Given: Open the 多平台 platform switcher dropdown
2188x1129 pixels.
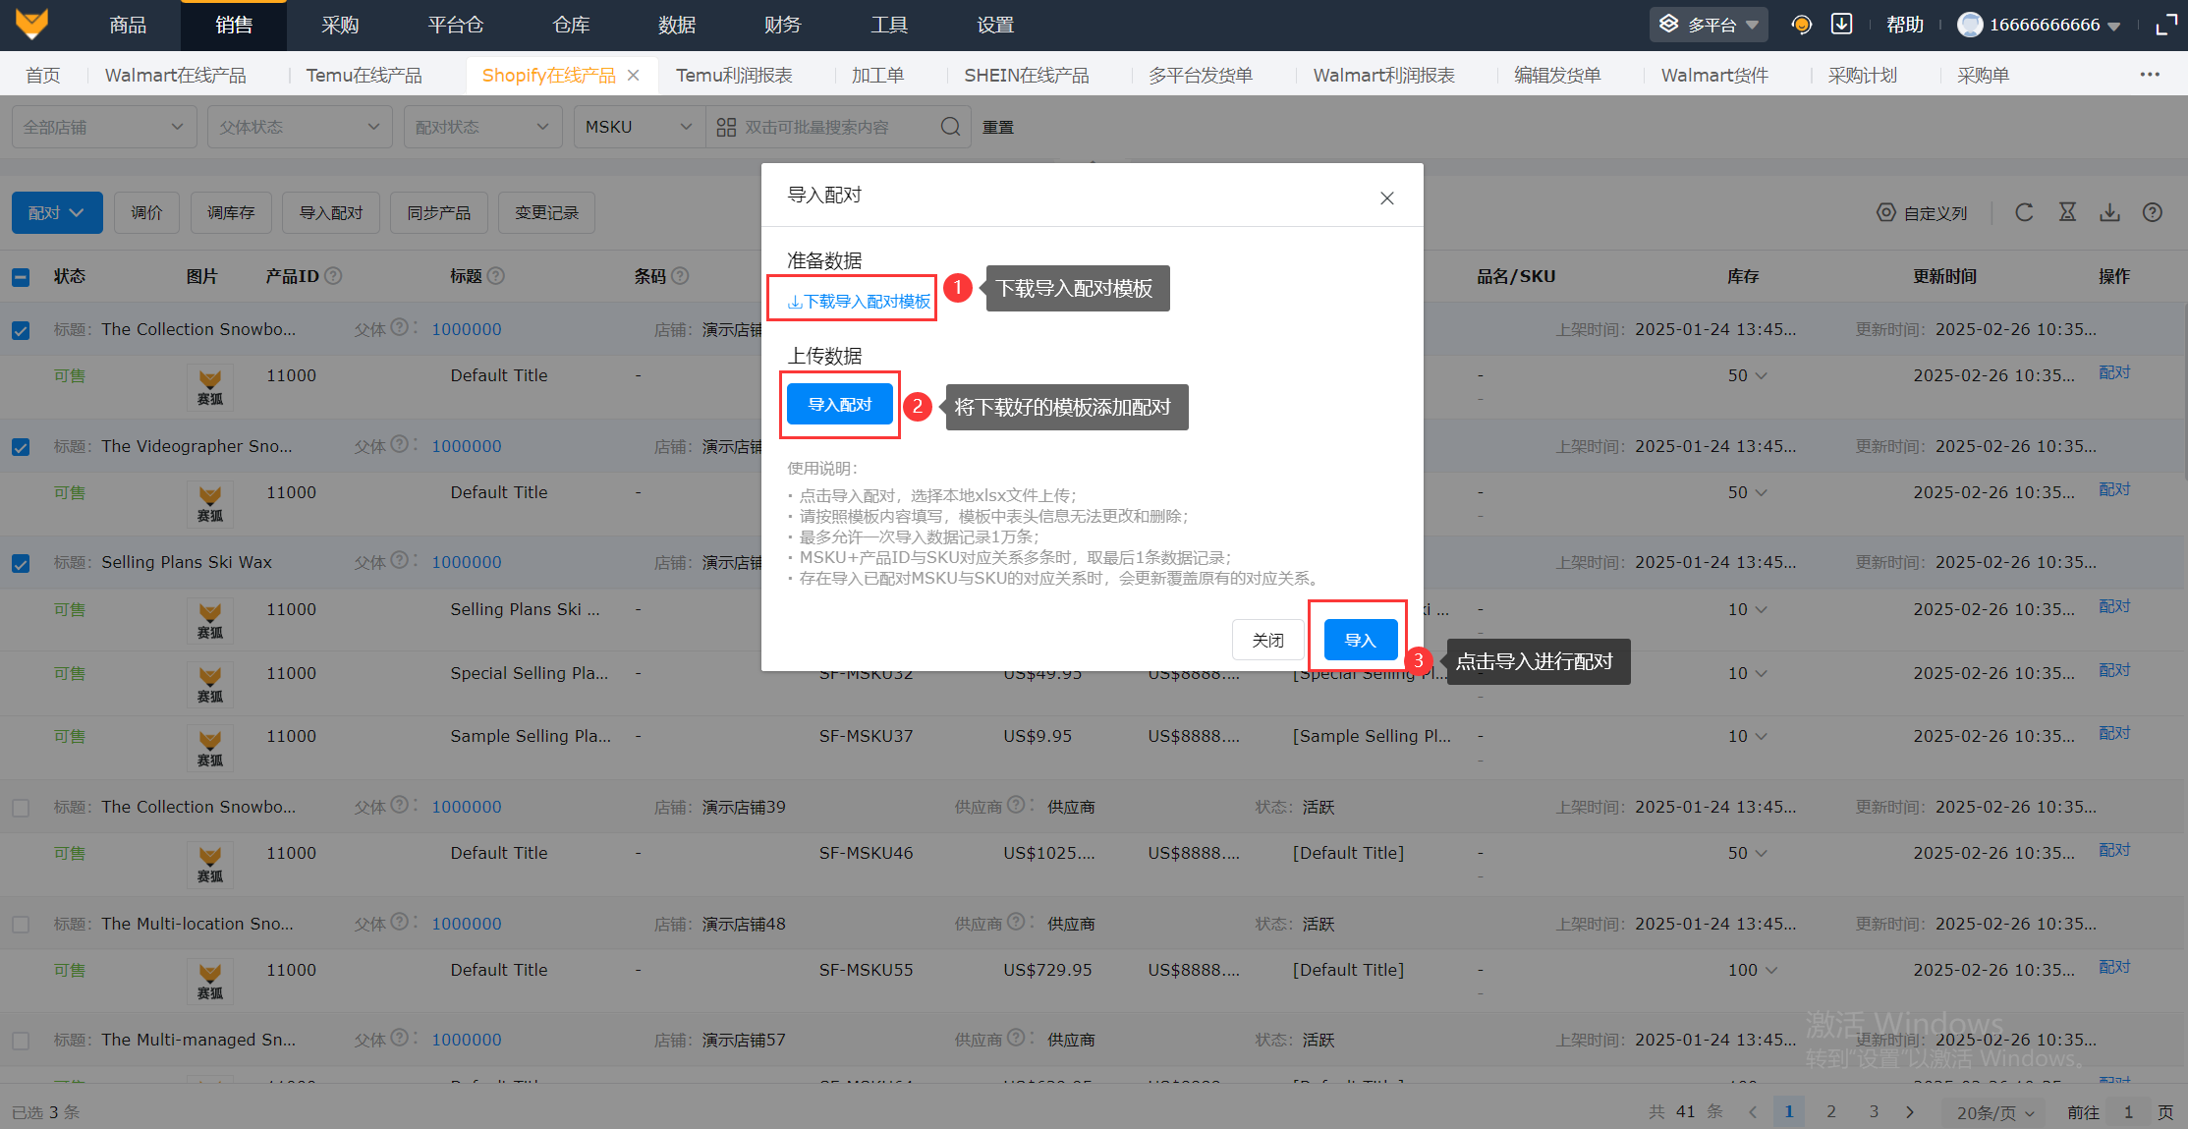Looking at the screenshot, I should pos(1709,25).
